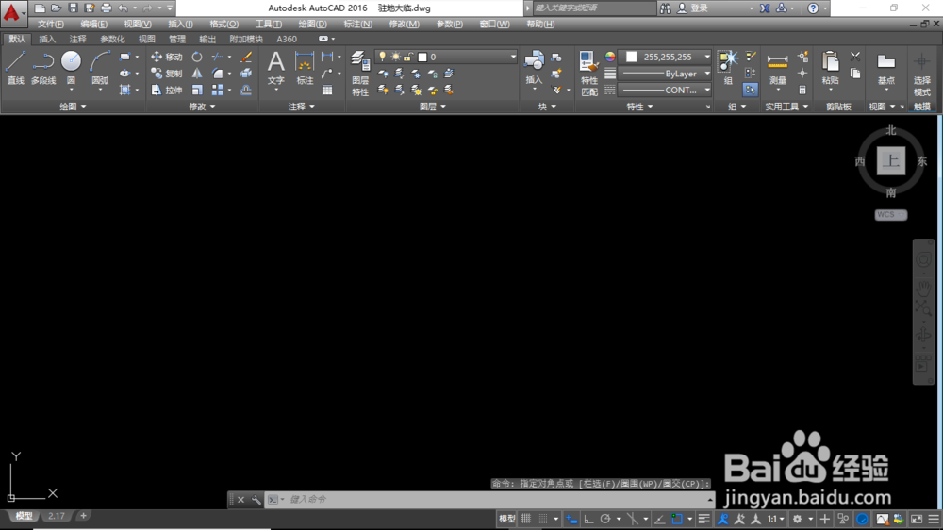Select the 直线 (Line) tool
This screenshot has width=943, height=530.
[x=16, y=68]
